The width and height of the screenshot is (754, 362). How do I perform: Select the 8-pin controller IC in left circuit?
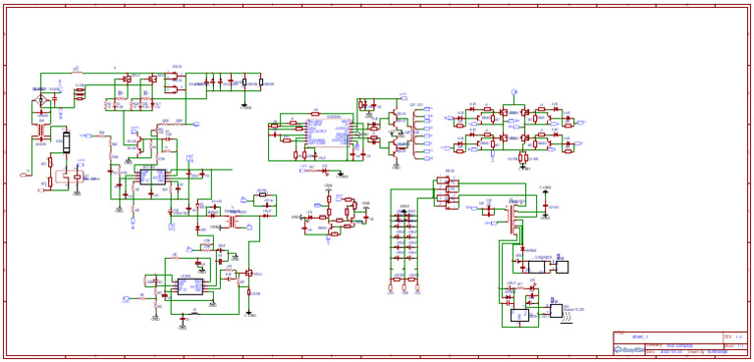pos(153,177)
